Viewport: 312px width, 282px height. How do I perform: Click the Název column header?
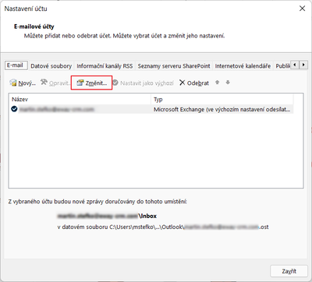tap(80, 100)
